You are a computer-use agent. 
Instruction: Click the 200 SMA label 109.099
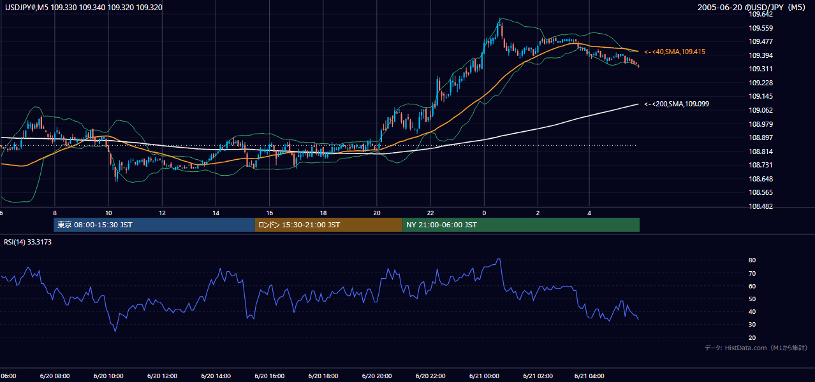677,104
